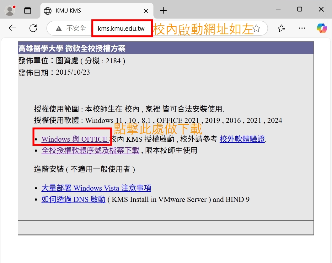Select the KMU KMS tab
Screen dimensions: 332x263
click(97, 11)
